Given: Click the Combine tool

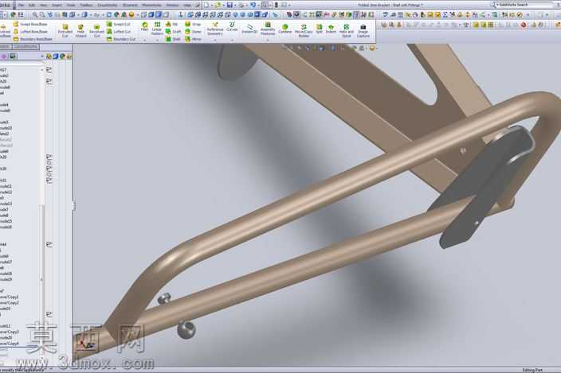Looking at the screenshot, I should [285, 29].
